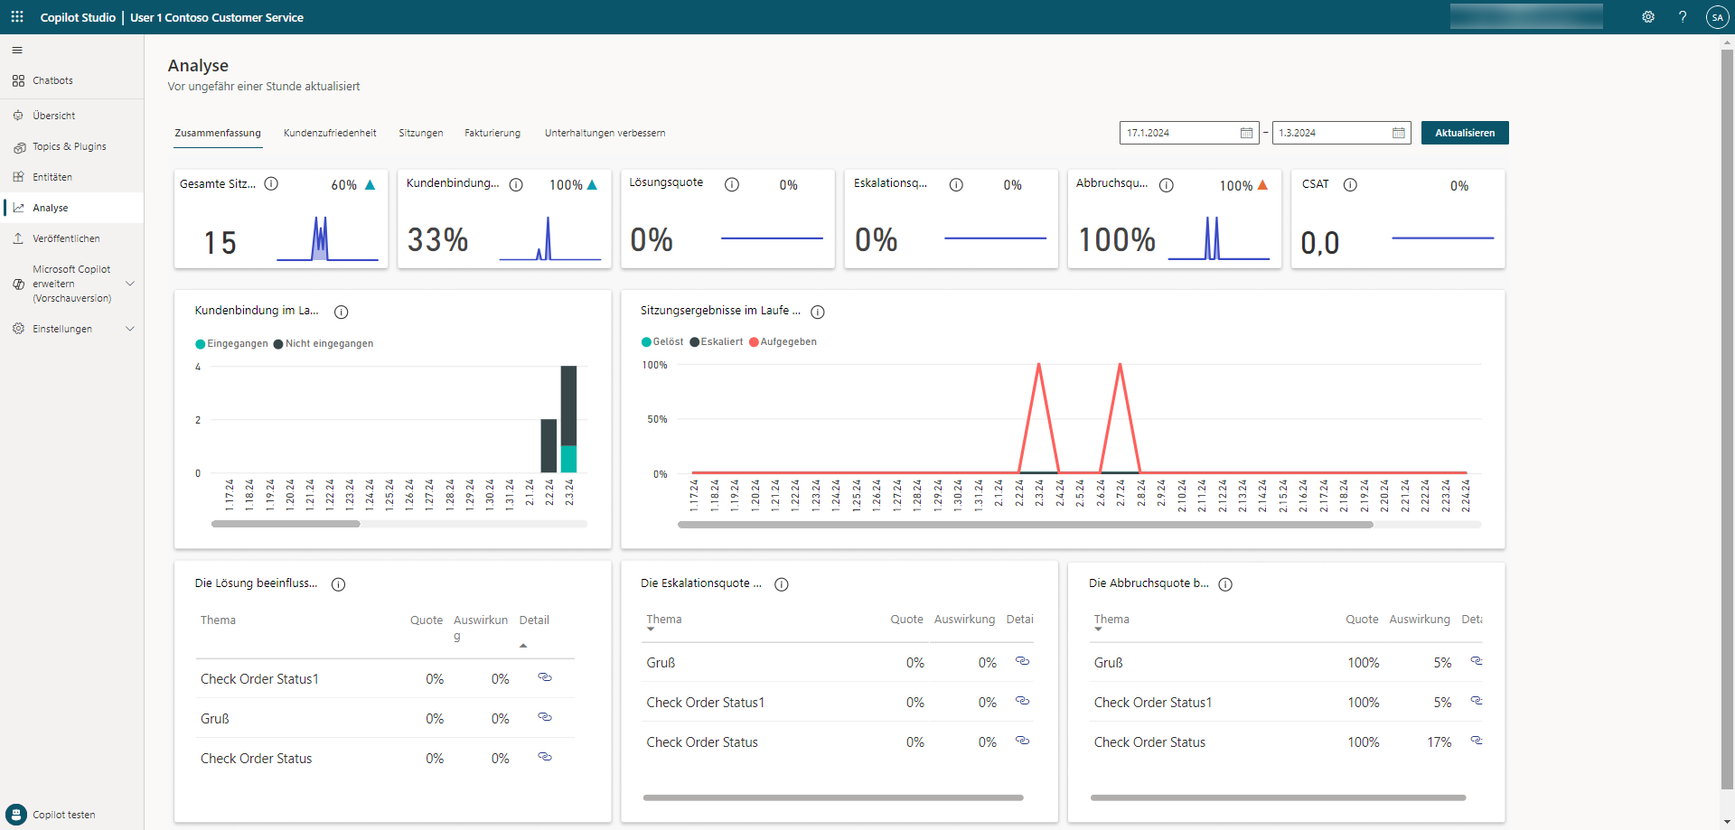Viewport: 1735px width, 830px height.
Task: Toggle Nicht eingegangen legend item
Action: click(324, 343)
